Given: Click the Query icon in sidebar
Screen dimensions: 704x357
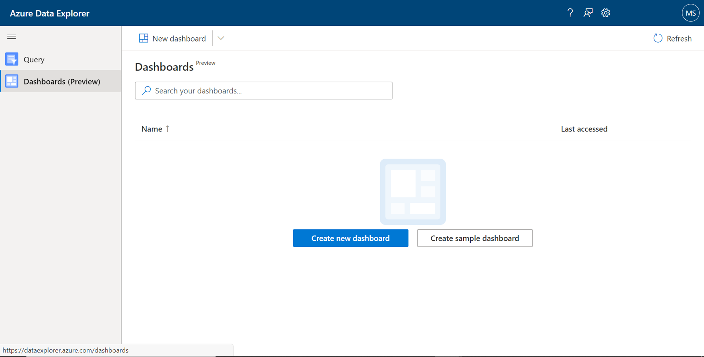Looking at the screenshot, I should point(12,59).
